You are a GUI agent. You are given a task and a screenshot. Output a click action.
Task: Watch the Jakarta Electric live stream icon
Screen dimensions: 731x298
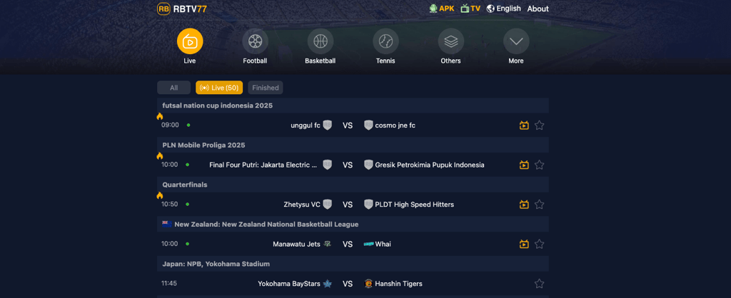[524, 165]
